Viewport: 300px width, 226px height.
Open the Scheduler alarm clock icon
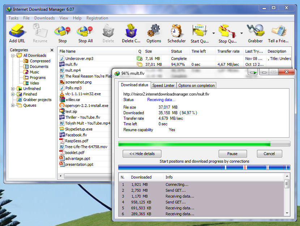(x=176, y=31)
